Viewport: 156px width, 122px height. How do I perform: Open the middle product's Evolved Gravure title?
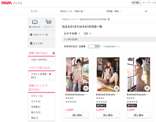pos(107,95)
